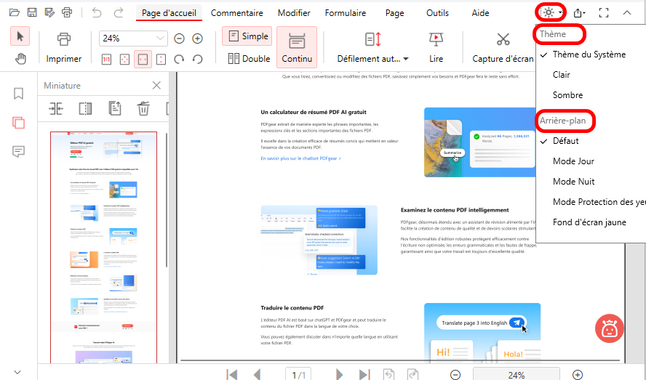Select Défaut background option

[x=566, y=141]
